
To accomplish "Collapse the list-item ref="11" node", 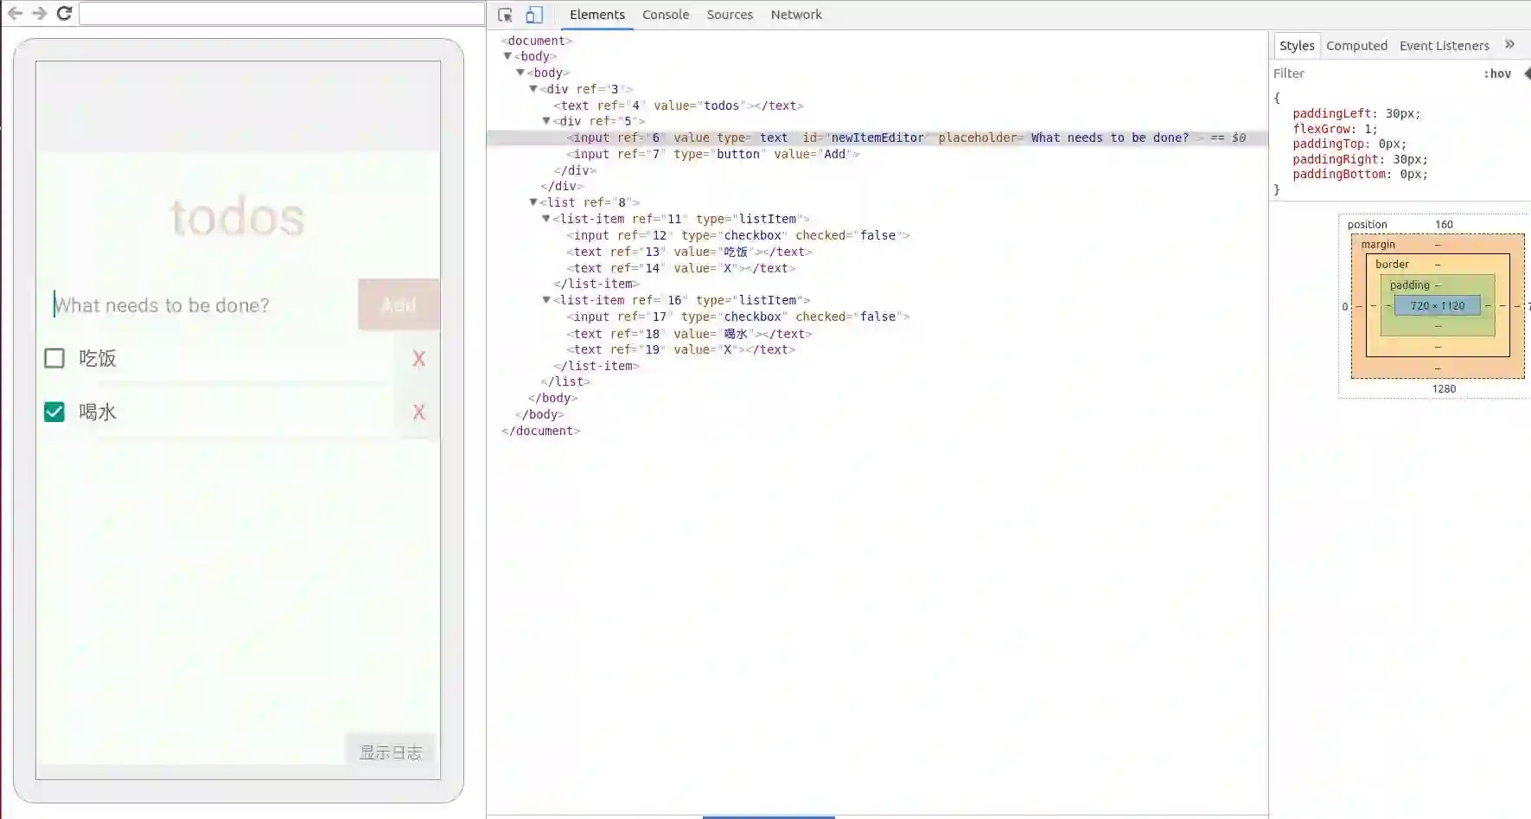I will pyautogui.click(x=546, y=219).
